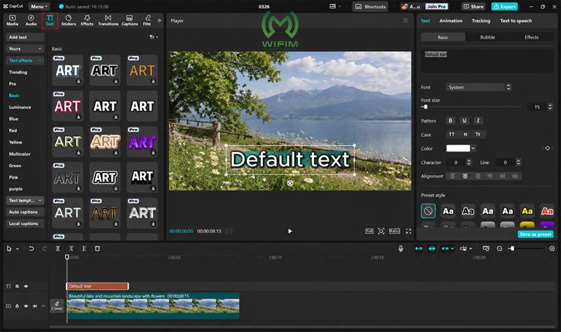Click the Export button

click(504, 6)
